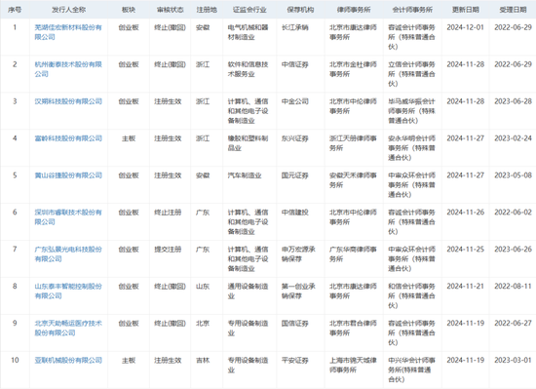536x389 pixels.
Task: Click the 更新日期 column header
Action: [x=465, y=10]
